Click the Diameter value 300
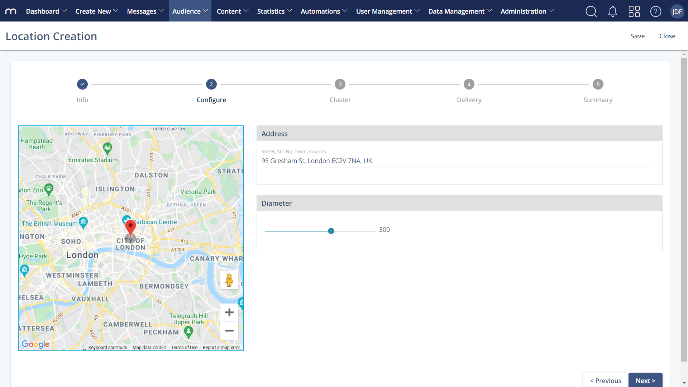Screen dimensions: 688x387 tap(384, 230)
